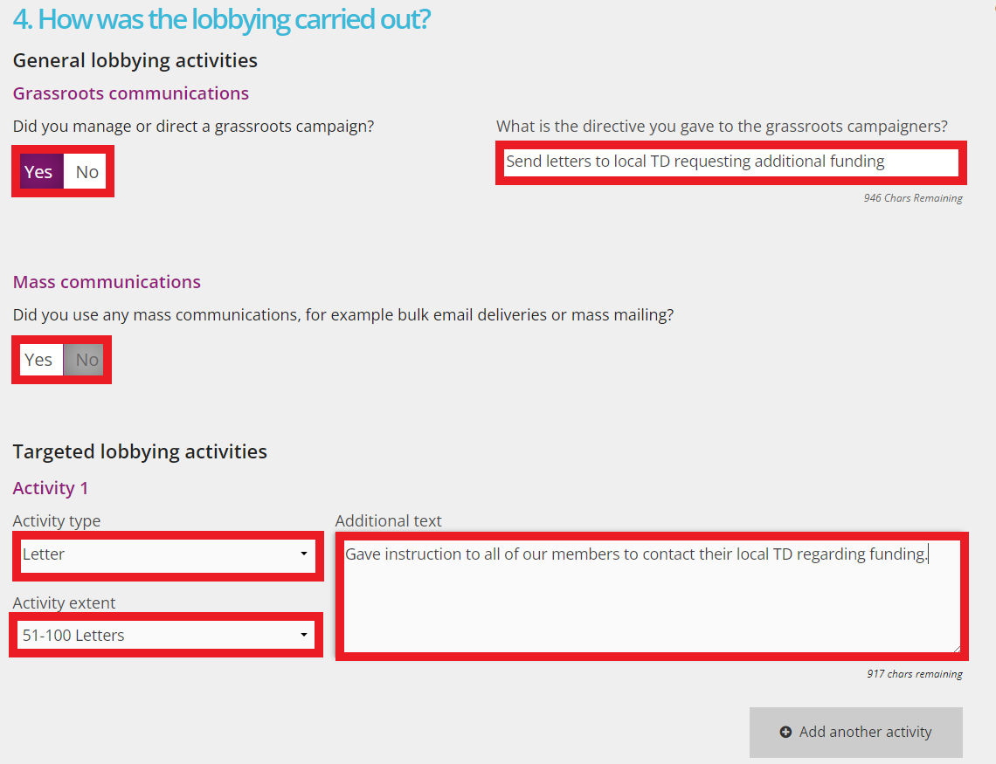Select Yes for managing a grassroots campaign
996x764 pixels.
click(39, 172)
